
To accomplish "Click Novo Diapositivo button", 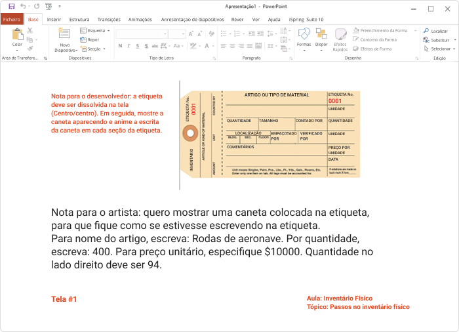I will (66, 40).
